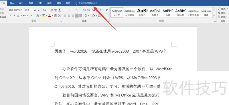Screen dimensions: 229x105
Task: Expand the numbering library arrow
Action: [x=74, y=10]
